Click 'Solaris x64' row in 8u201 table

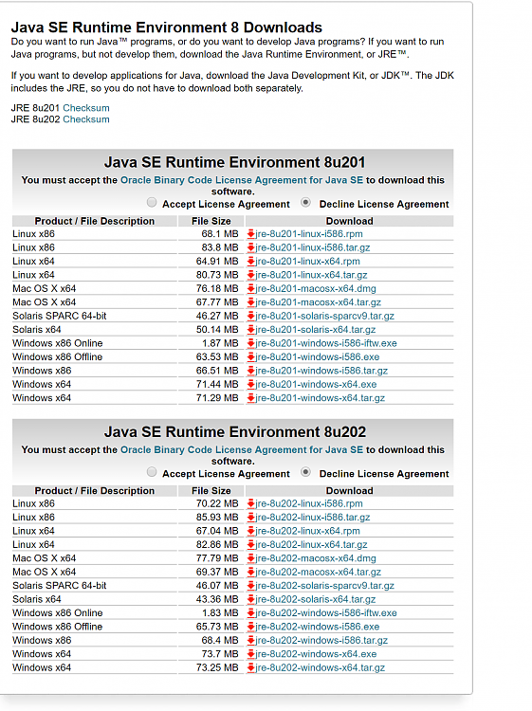coord(37,330)
